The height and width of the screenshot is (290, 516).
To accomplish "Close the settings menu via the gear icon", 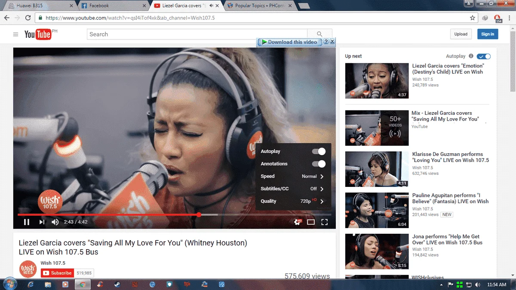I will [x=297, y=222].
